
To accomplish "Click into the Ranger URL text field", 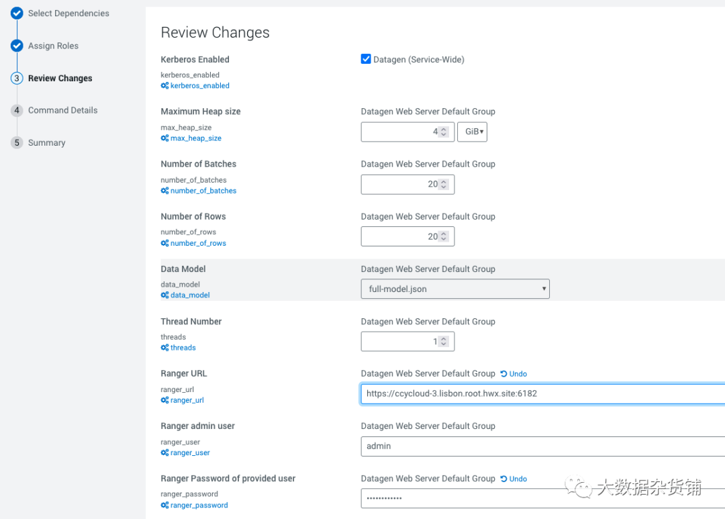I will pyautogui.click(x=543, y=394).
